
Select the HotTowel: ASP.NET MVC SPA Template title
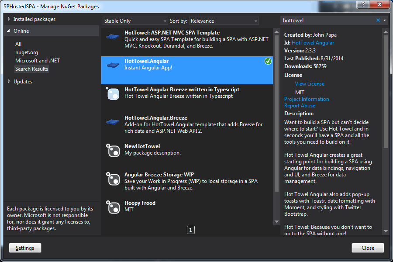pyautogui.click(x=172, y=33)
